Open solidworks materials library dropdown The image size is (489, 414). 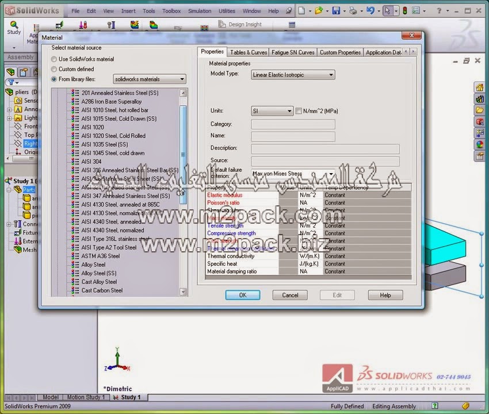pyautogui.click(x=150, y=79)
